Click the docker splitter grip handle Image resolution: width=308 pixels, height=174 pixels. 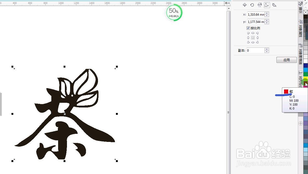click(x=229, y=112)
